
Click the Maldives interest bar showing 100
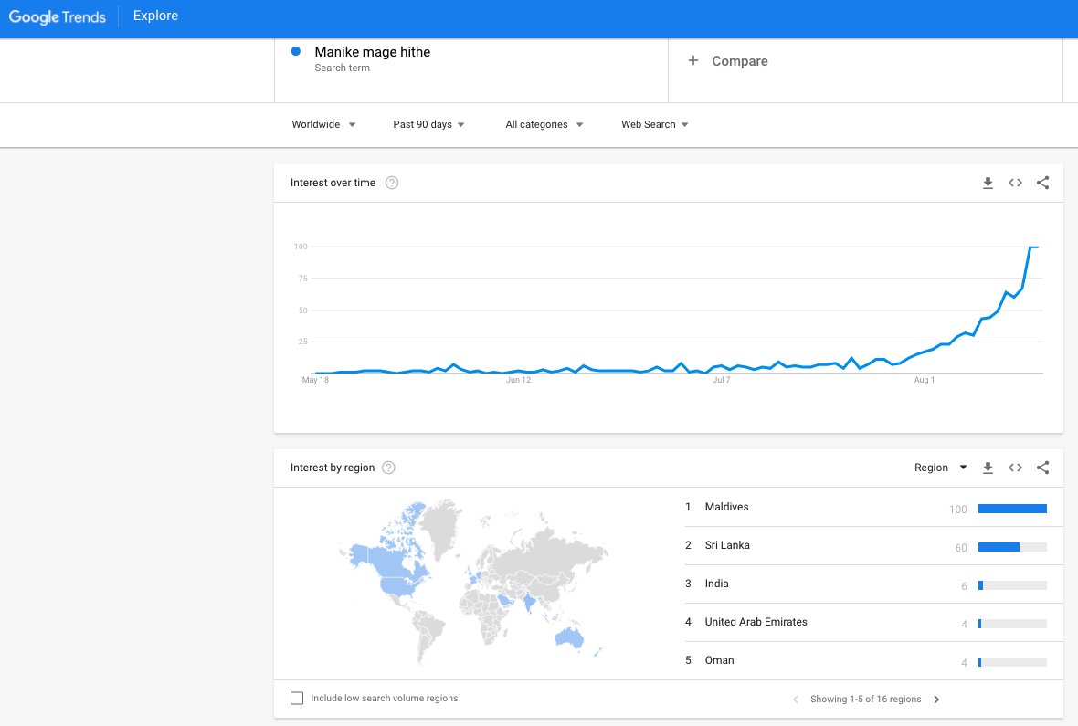[x=1012, y=509]
